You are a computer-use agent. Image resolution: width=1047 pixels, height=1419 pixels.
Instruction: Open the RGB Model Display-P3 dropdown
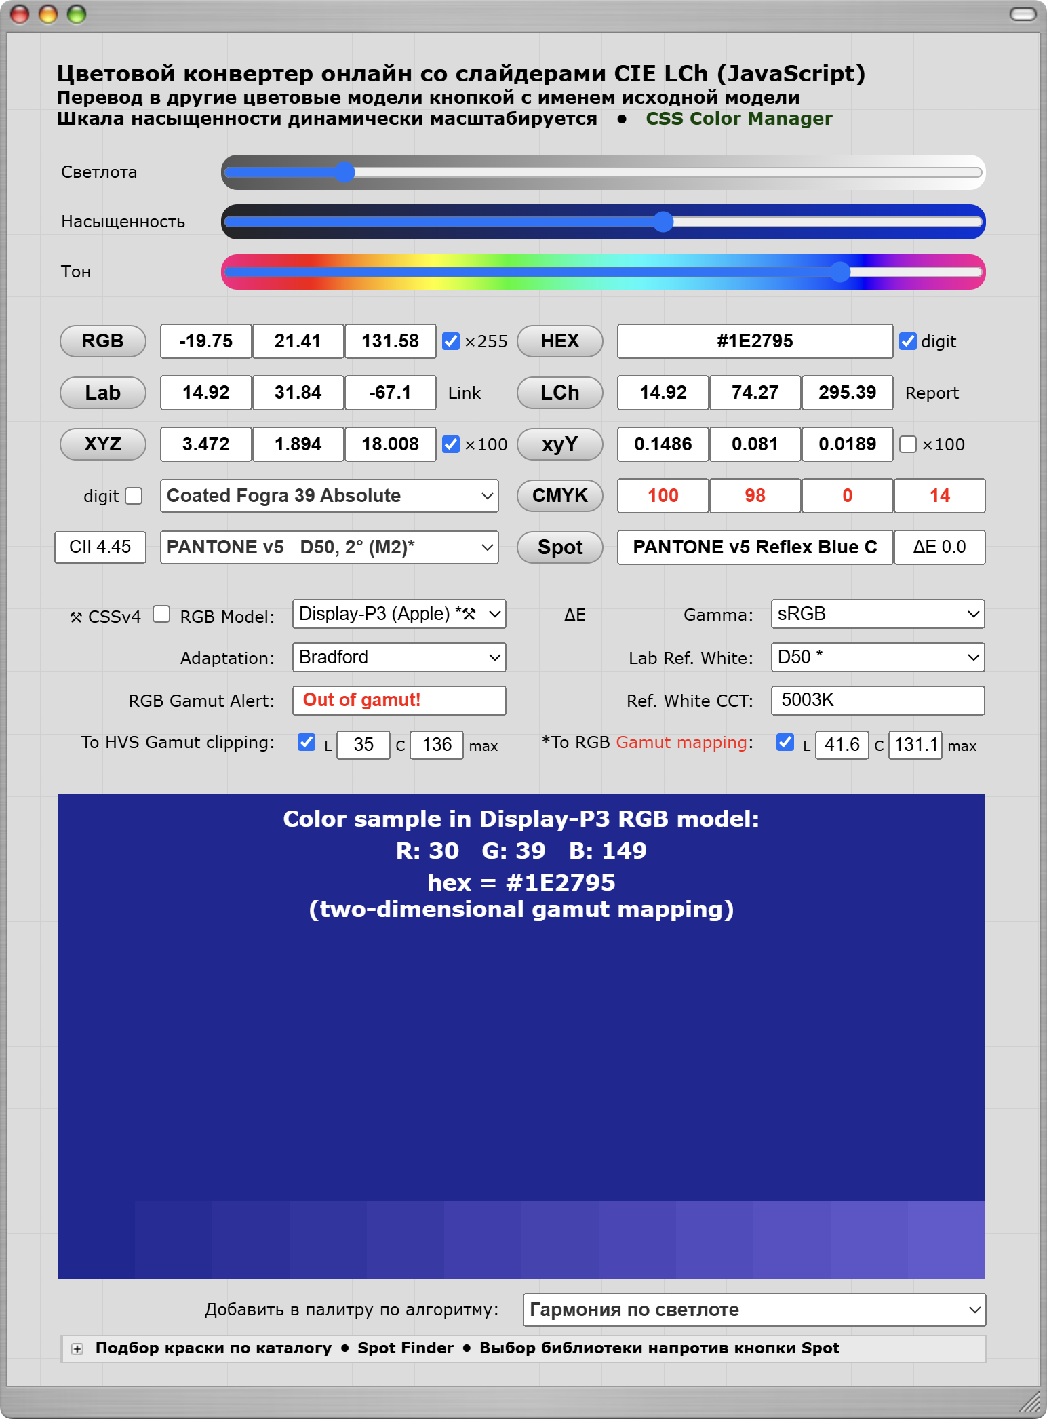point(399,614)
